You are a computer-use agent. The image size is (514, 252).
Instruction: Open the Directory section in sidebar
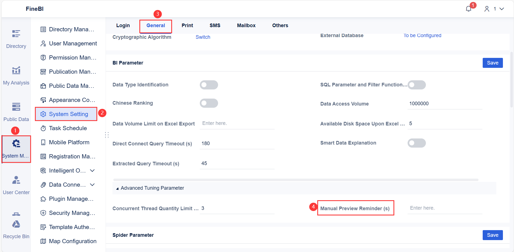click(16, 39)
